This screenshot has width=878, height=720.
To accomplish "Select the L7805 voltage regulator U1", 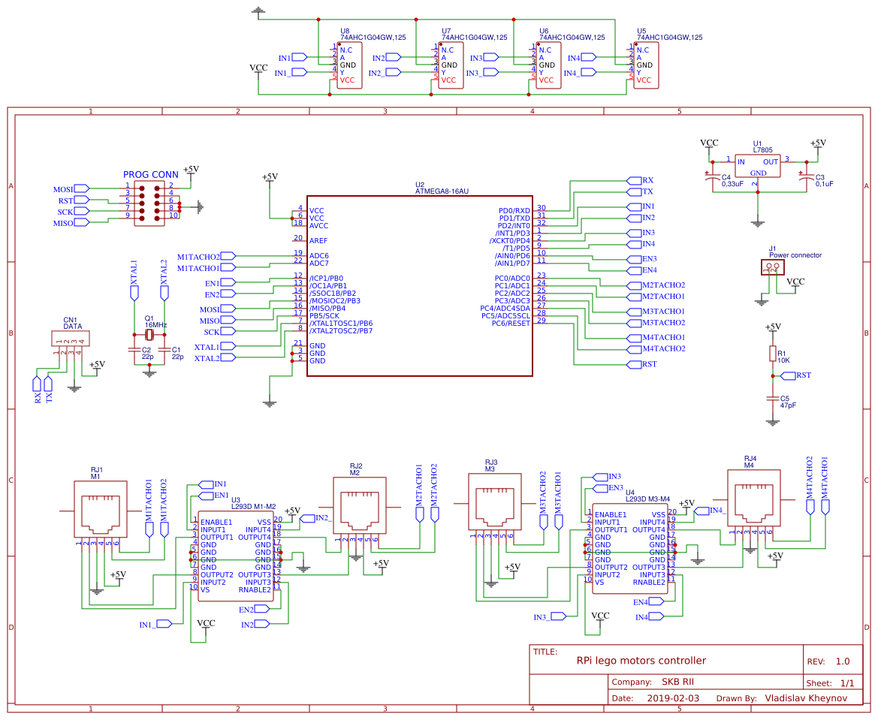I will (757, 164).
